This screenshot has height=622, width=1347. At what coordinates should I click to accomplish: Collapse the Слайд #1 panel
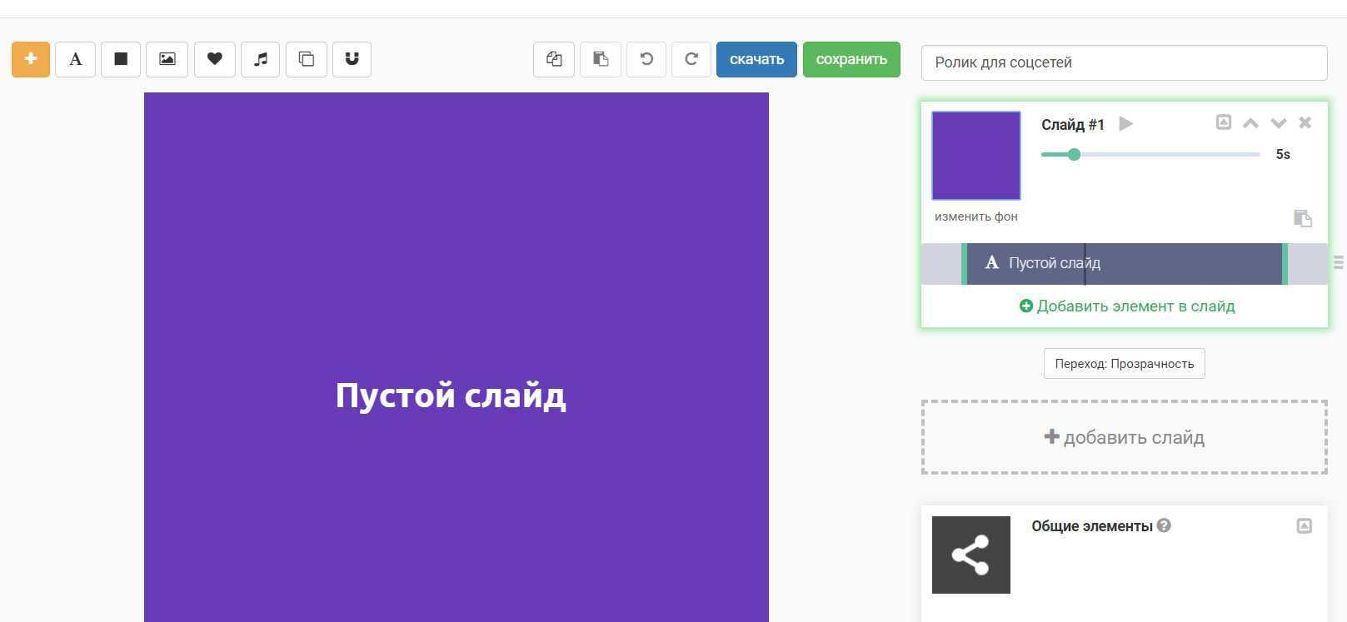[x=1223, y=122]
